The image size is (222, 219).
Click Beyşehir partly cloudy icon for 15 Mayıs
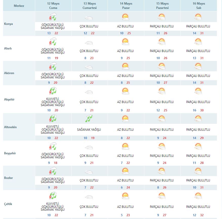(x=162, y=146)
